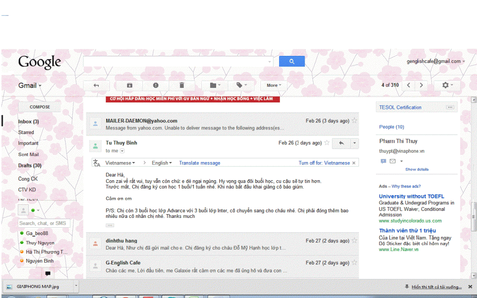The height and width of the screenshot is (298, 477).
Task: Click the Report spam icon
Action: [x=156, y=85]
